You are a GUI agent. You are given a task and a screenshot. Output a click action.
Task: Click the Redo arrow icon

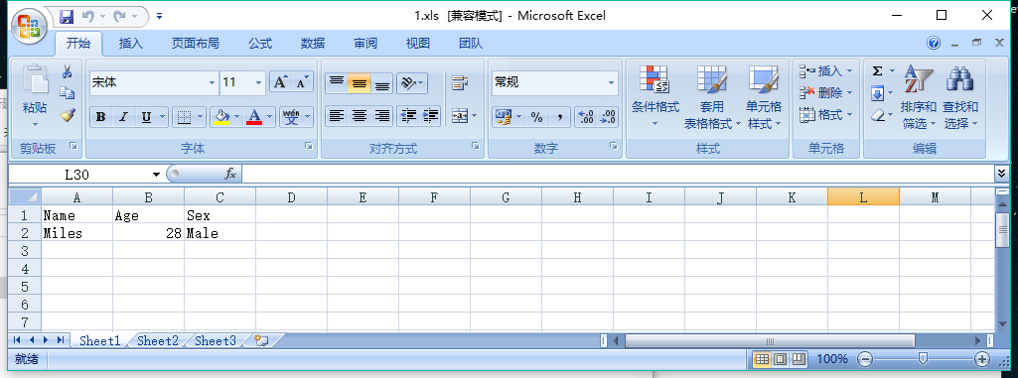click(119, 16)
